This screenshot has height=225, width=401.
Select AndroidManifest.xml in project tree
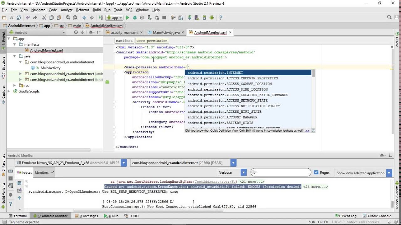pos(46,50)
